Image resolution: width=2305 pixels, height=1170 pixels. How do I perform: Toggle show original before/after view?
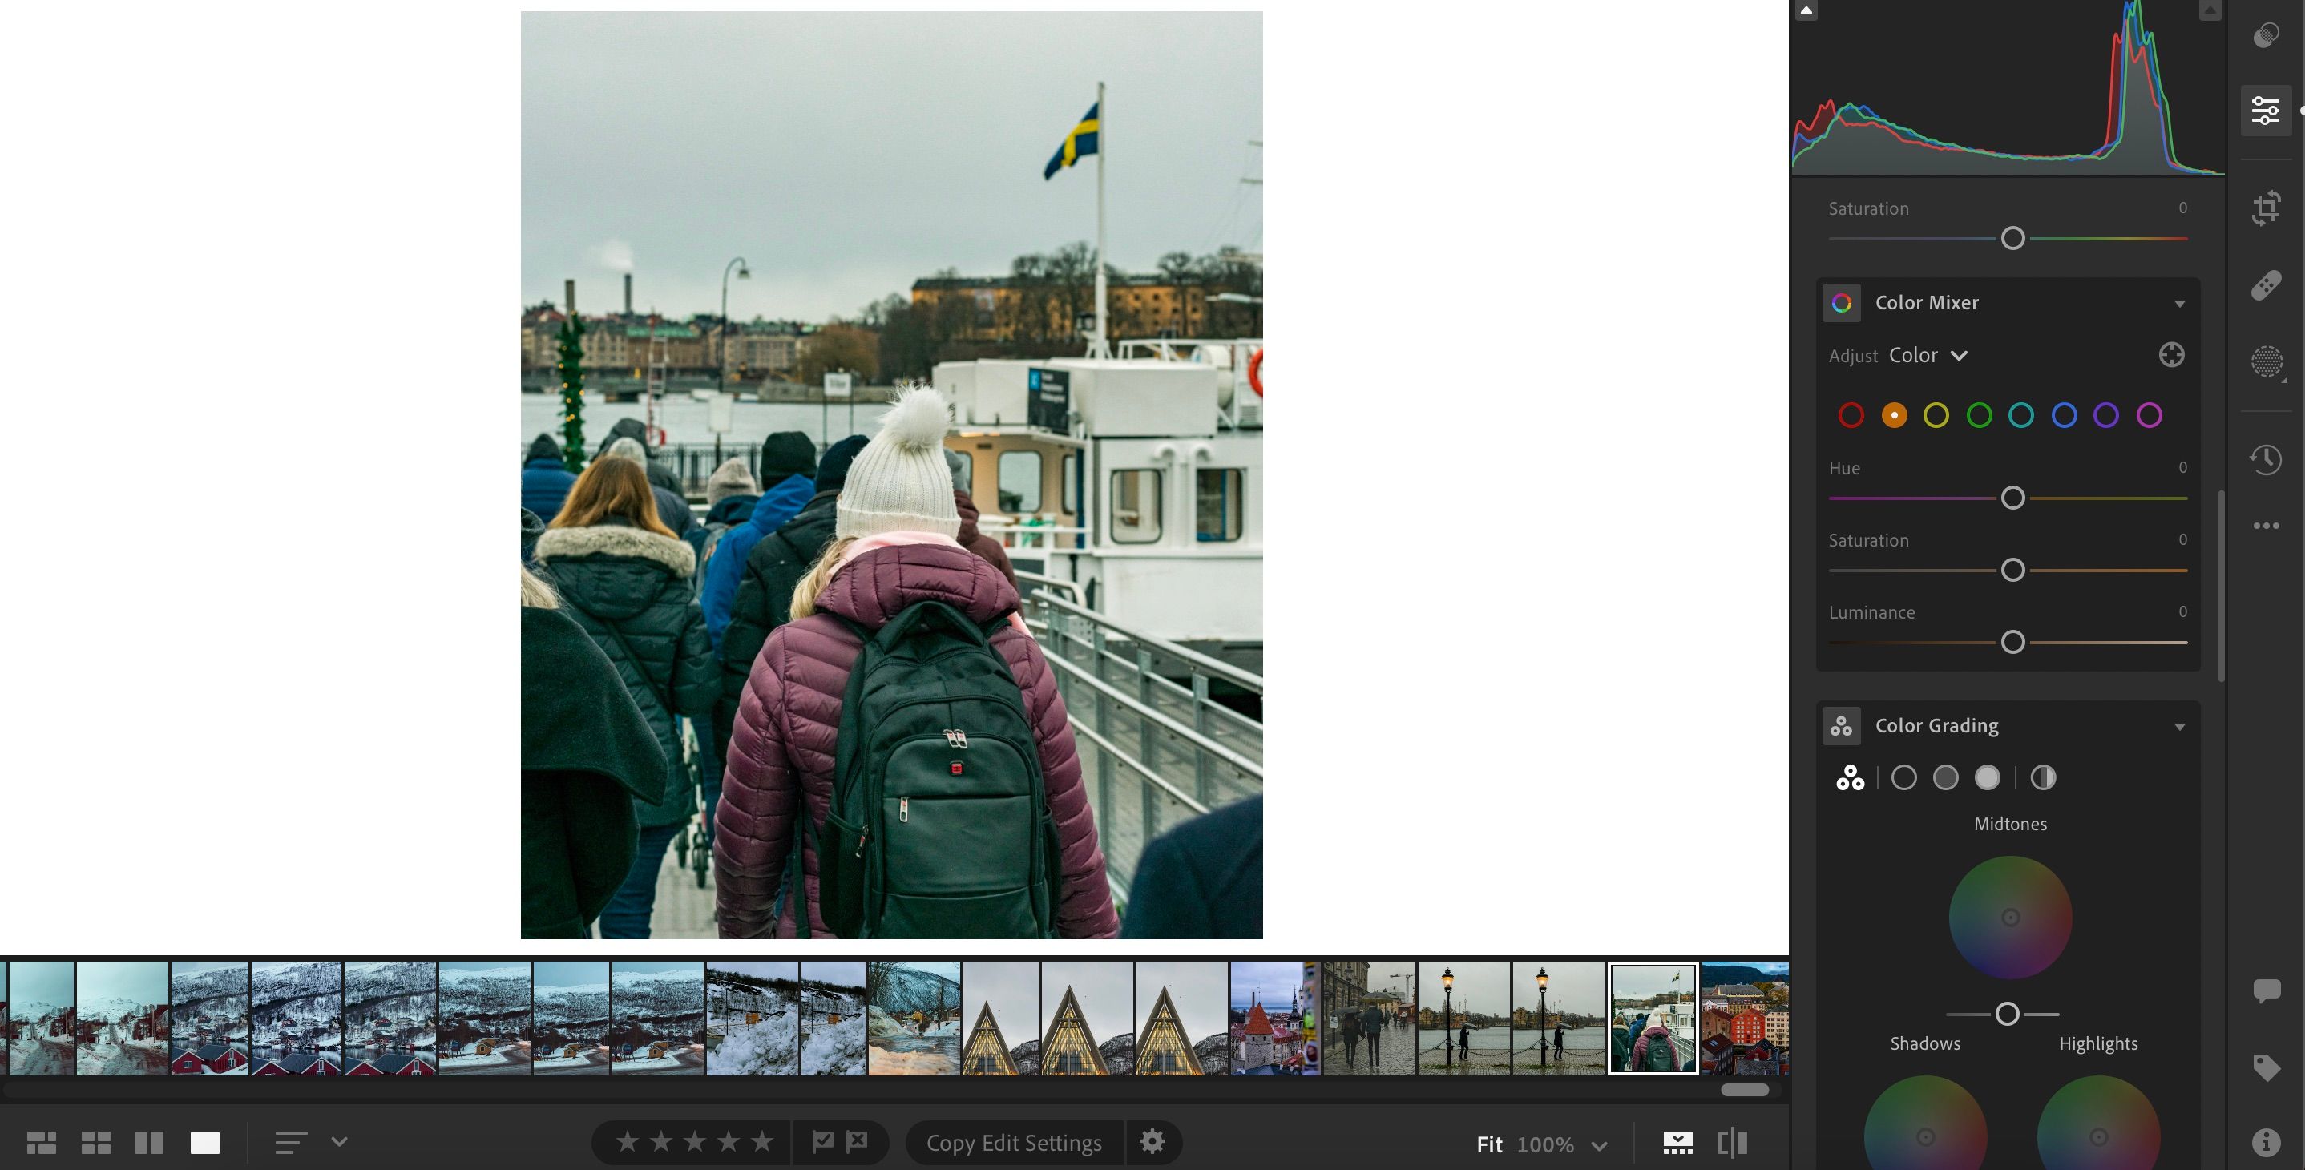1732,1142
